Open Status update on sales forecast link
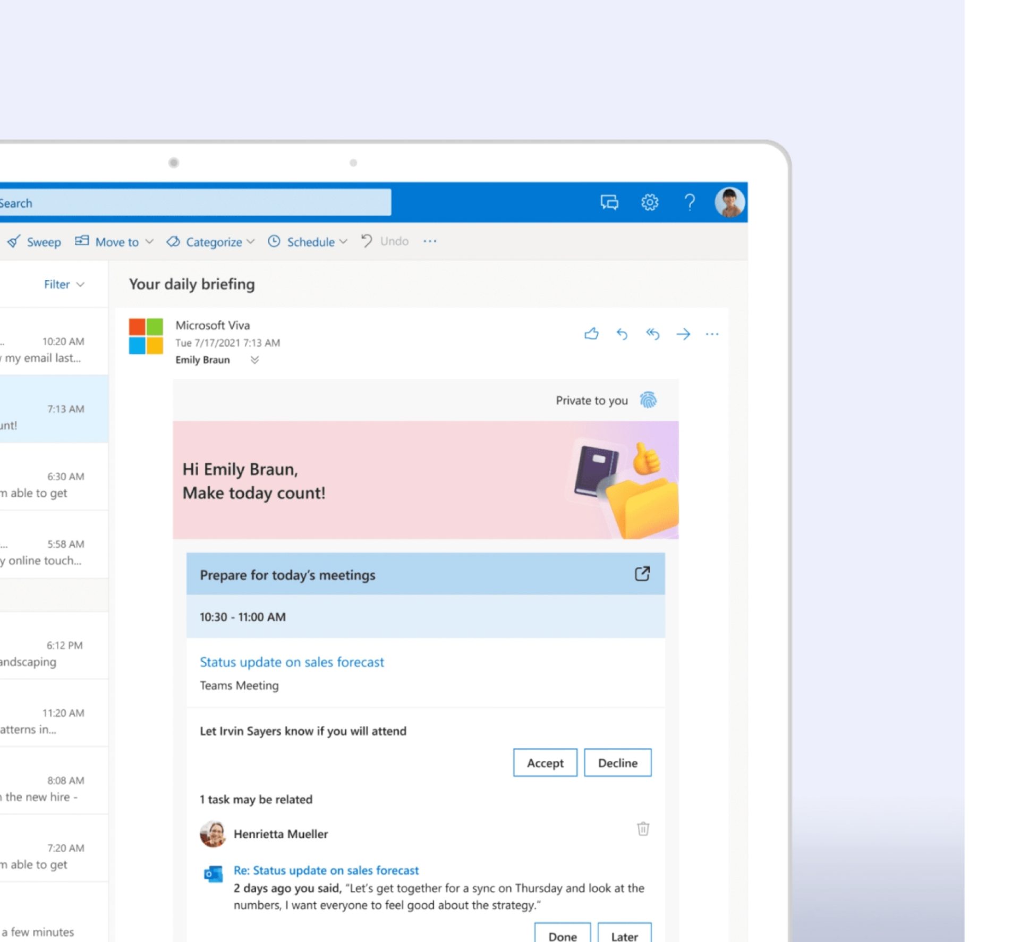The image size is (1020, 942). pyautogui.click(x=292, y=662)
